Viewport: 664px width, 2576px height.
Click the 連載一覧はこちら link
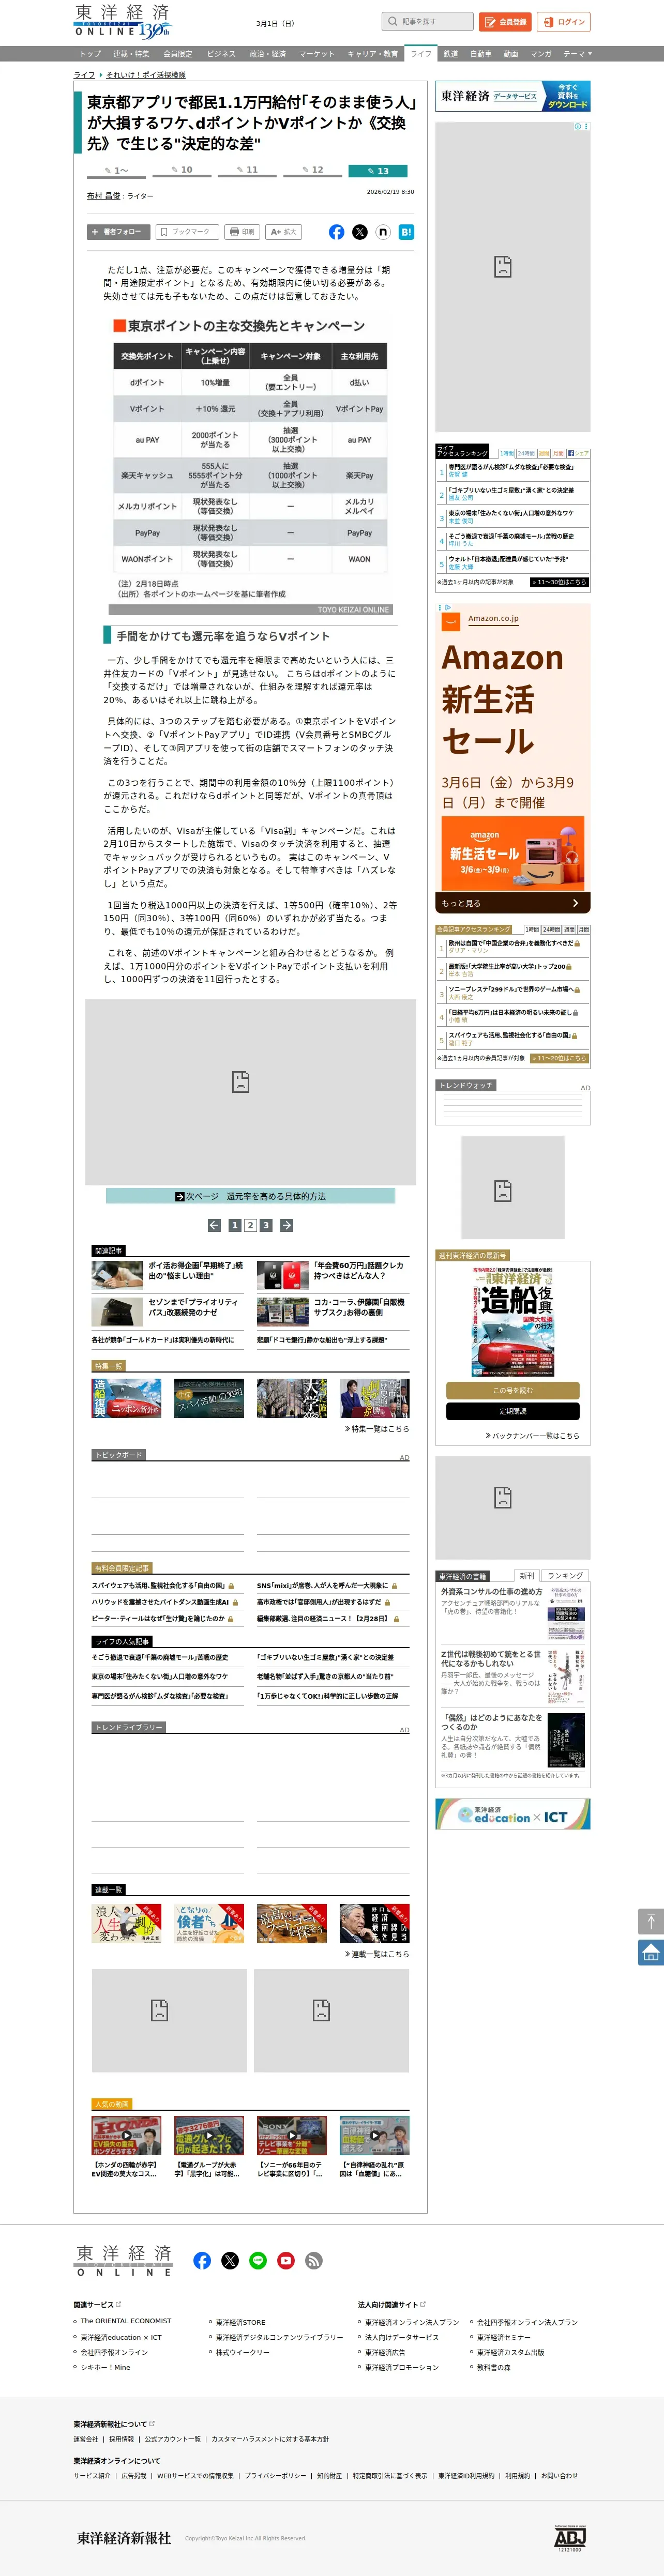click(x=377, y=1954)
